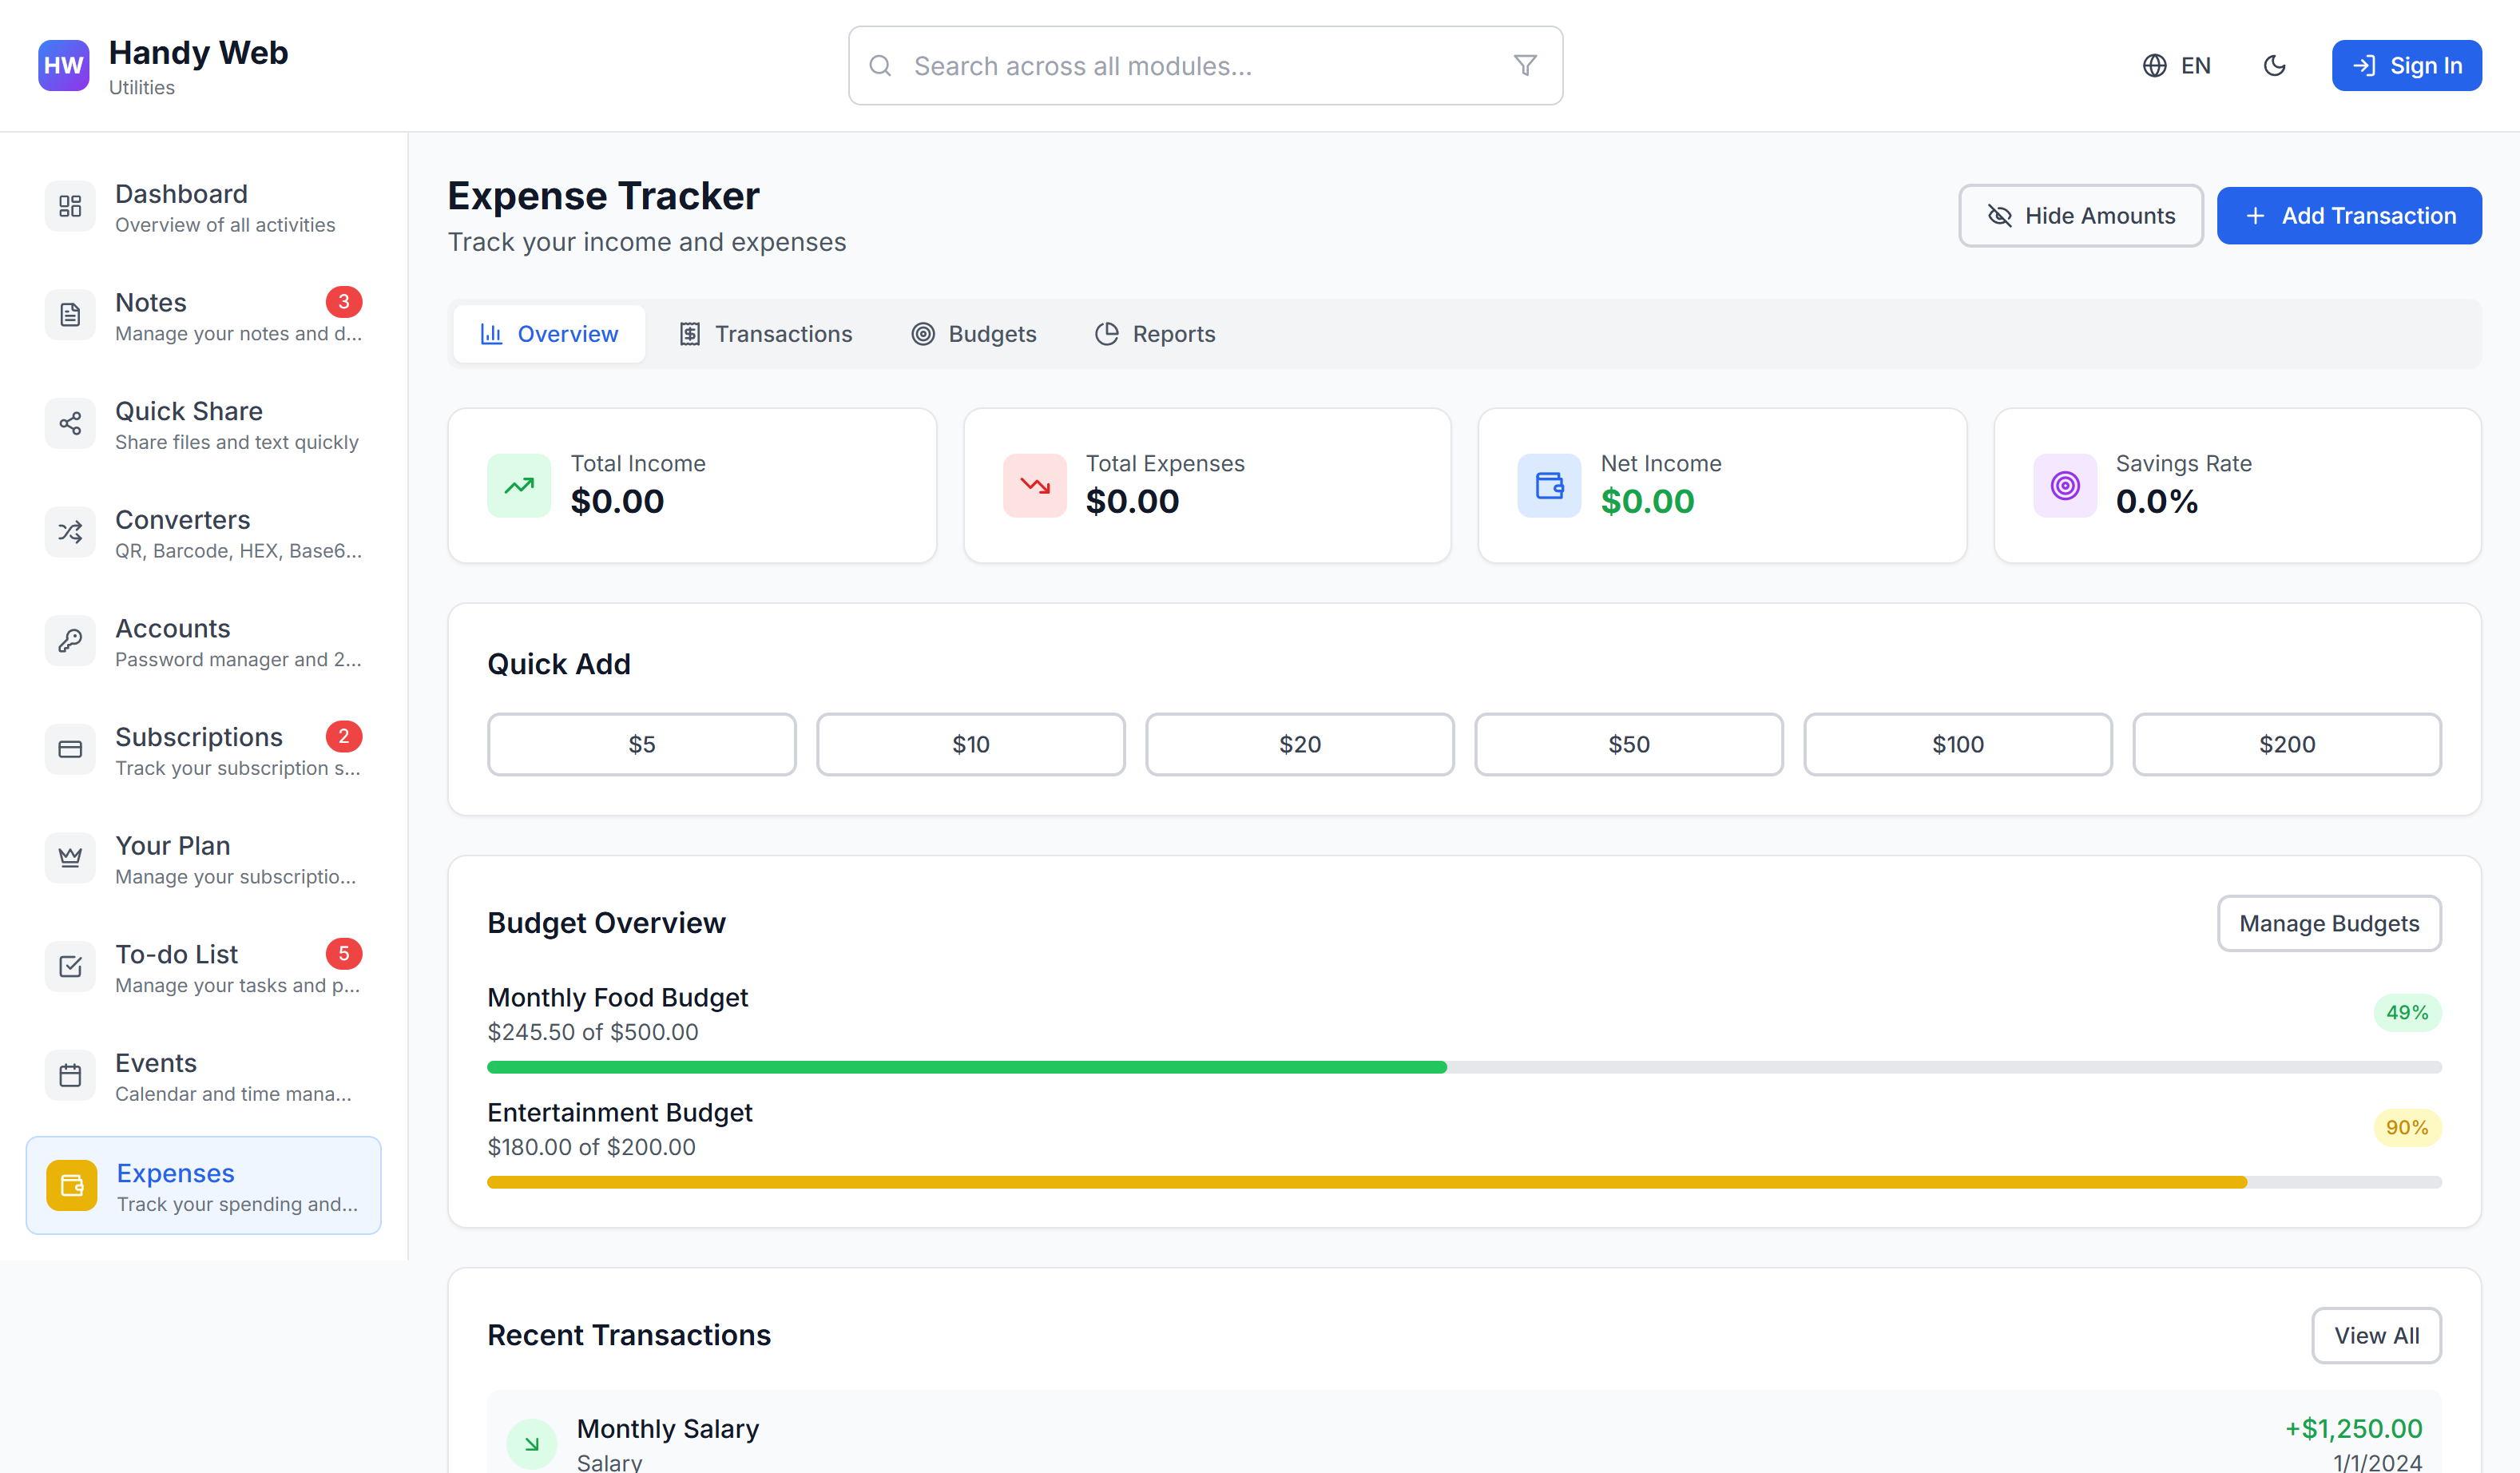Click the Hide Amounts eye toggle

(2080, 216)
